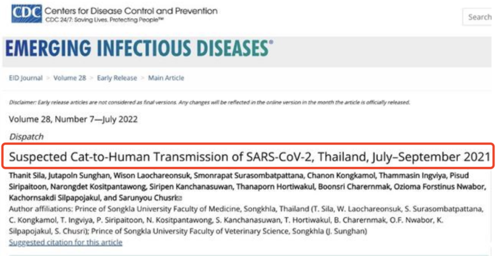Click author name Ozioma Forstinus Nwabor
This screenshot has height=256, width=496.
pyautogui.click(x=439, y=187)
